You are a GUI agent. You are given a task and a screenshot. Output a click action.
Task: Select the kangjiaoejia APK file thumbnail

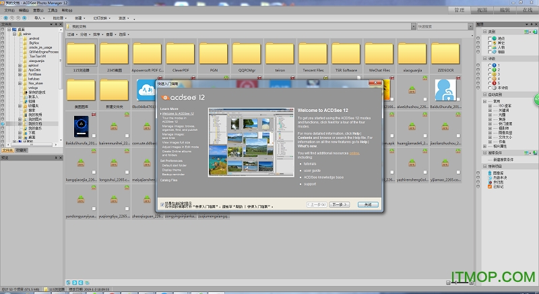[x=81, y=163]
